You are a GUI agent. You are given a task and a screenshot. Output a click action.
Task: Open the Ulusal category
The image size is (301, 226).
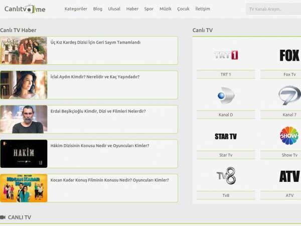click(114, 9)
